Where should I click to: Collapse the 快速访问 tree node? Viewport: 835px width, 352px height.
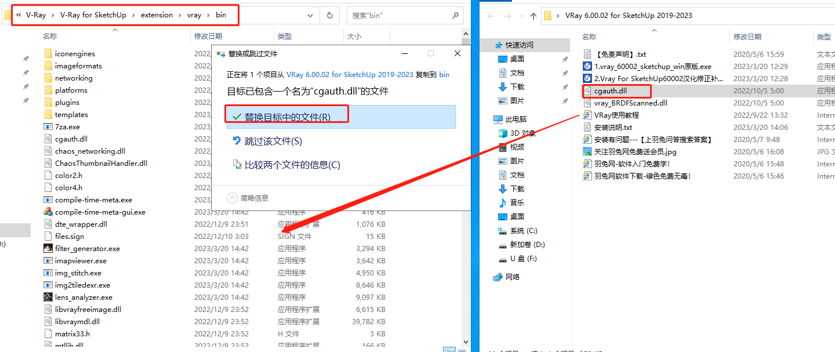[x=490, y=45]
